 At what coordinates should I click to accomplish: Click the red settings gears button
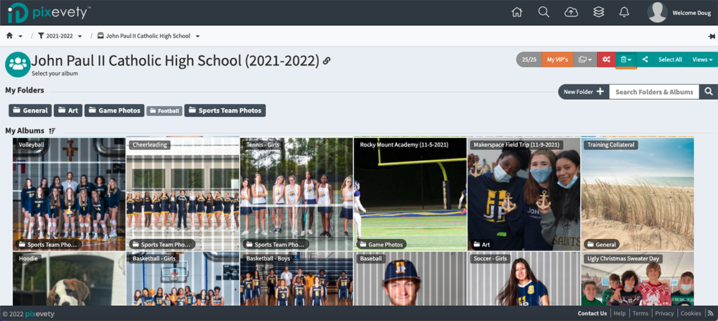606,60
